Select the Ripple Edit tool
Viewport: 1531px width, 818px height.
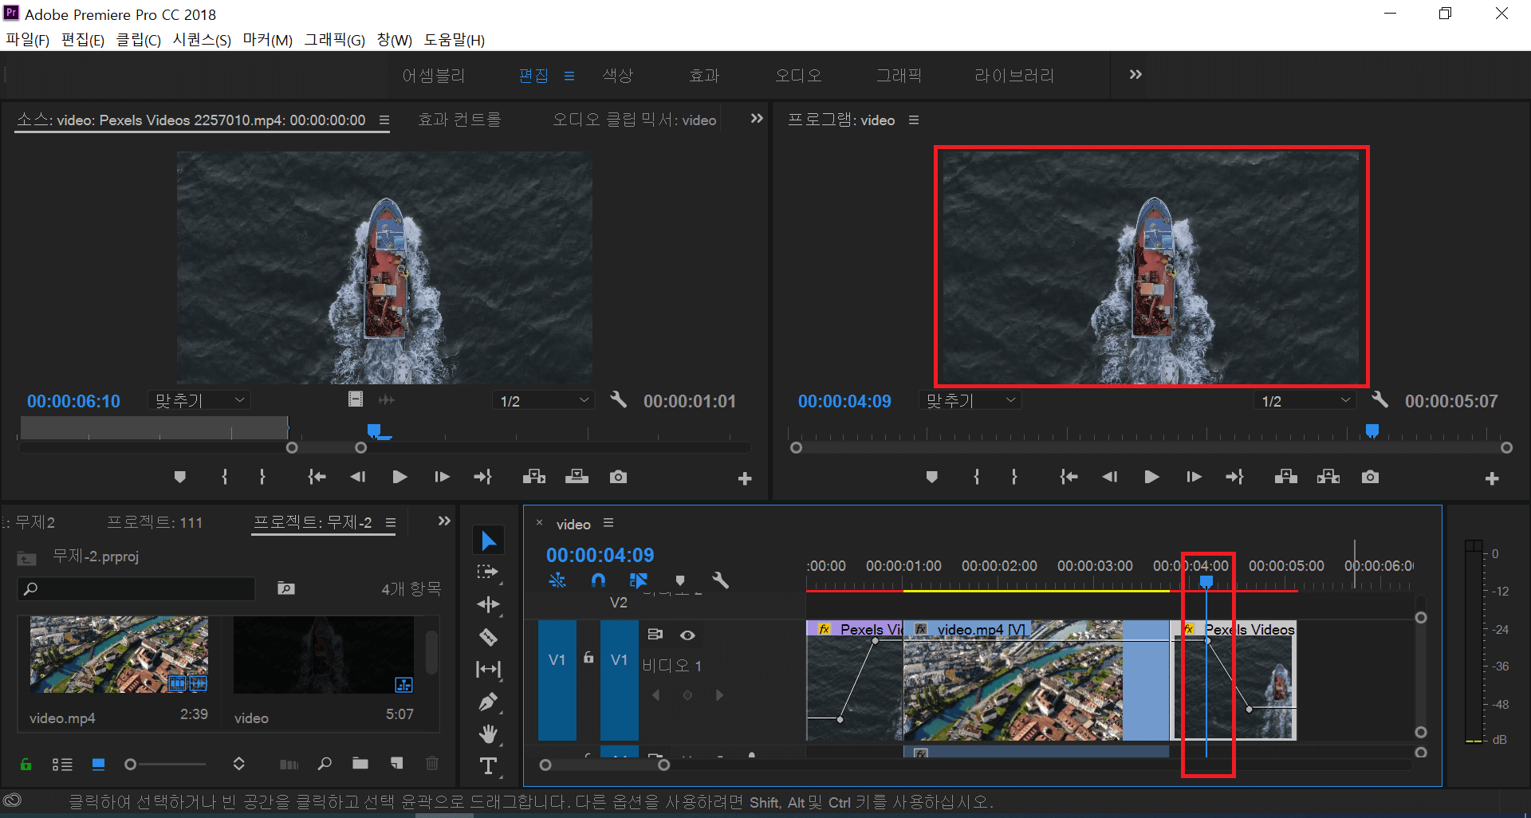pyautogui.click(x=488, y=604)
